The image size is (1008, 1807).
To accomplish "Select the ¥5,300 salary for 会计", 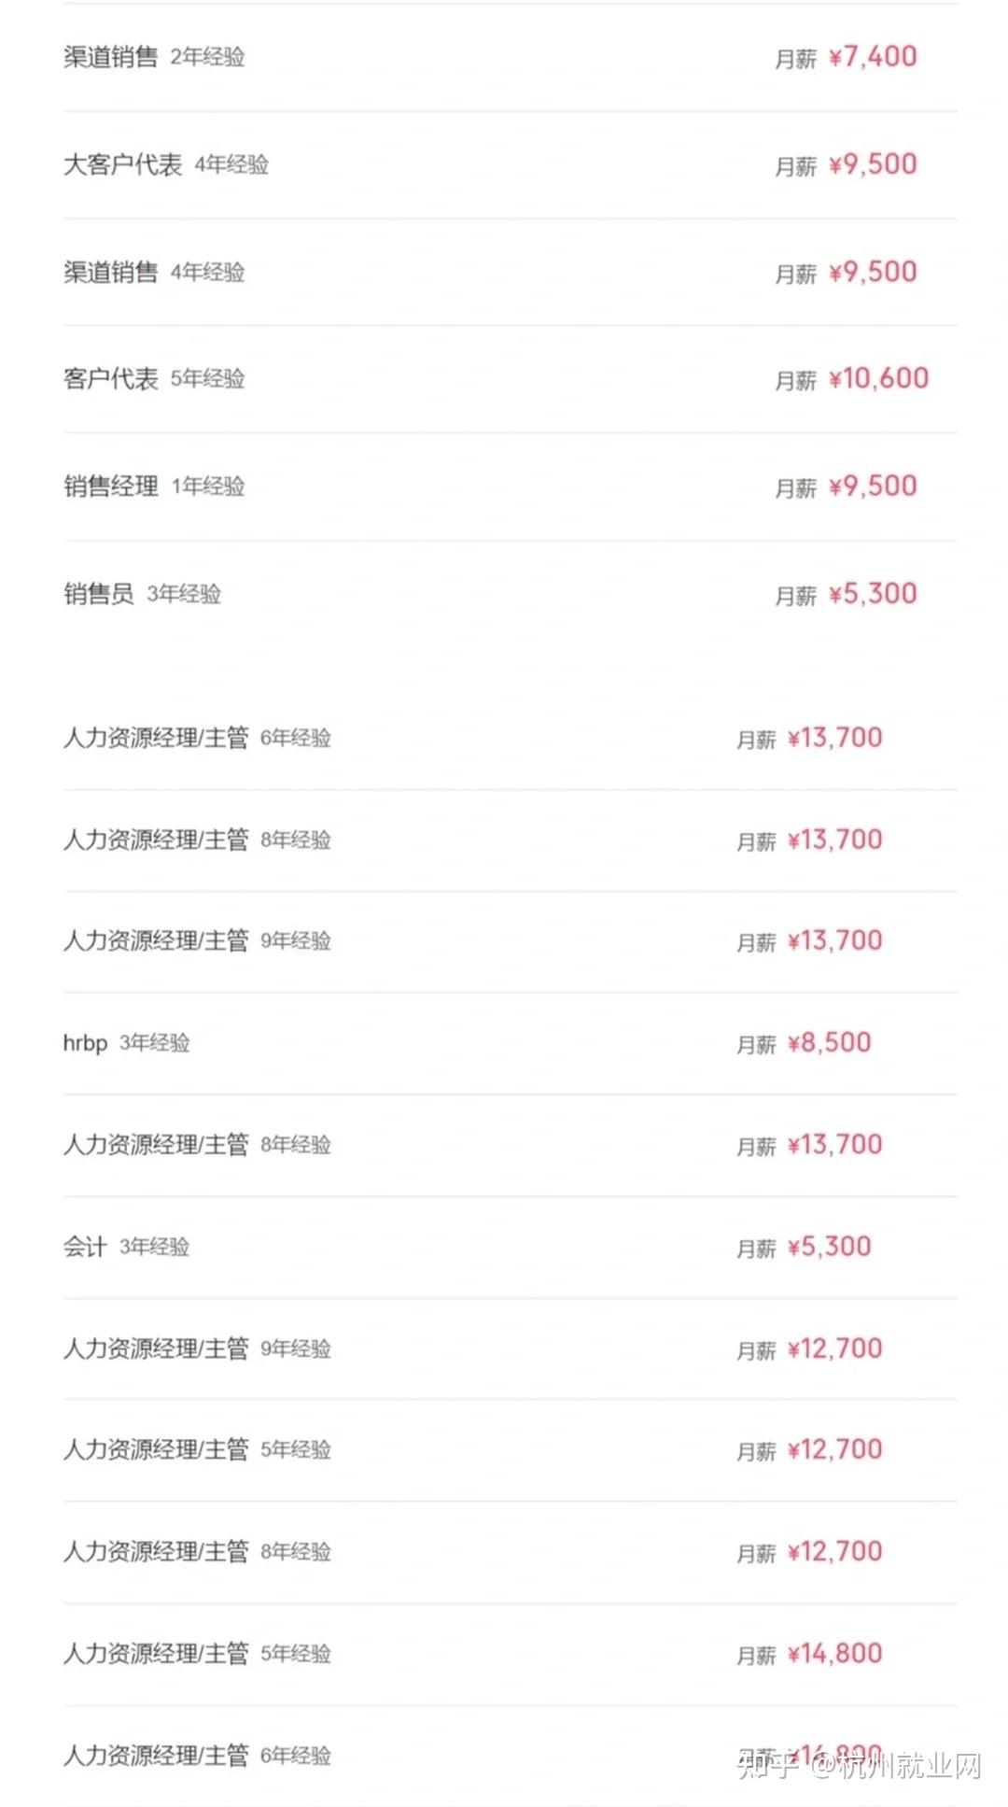I will (830, 1247).
